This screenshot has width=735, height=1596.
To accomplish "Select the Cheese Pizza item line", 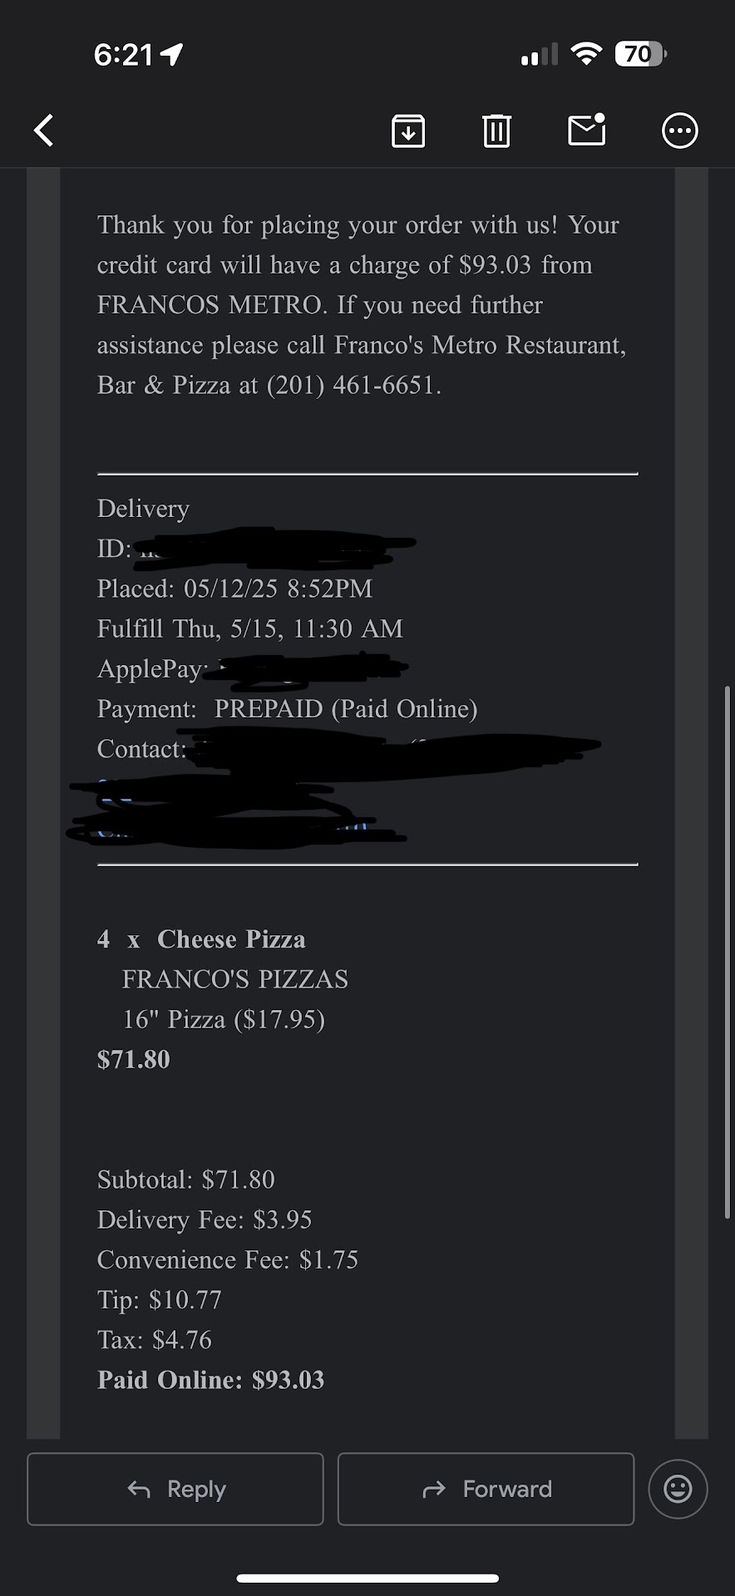I will tap(231, 939).
